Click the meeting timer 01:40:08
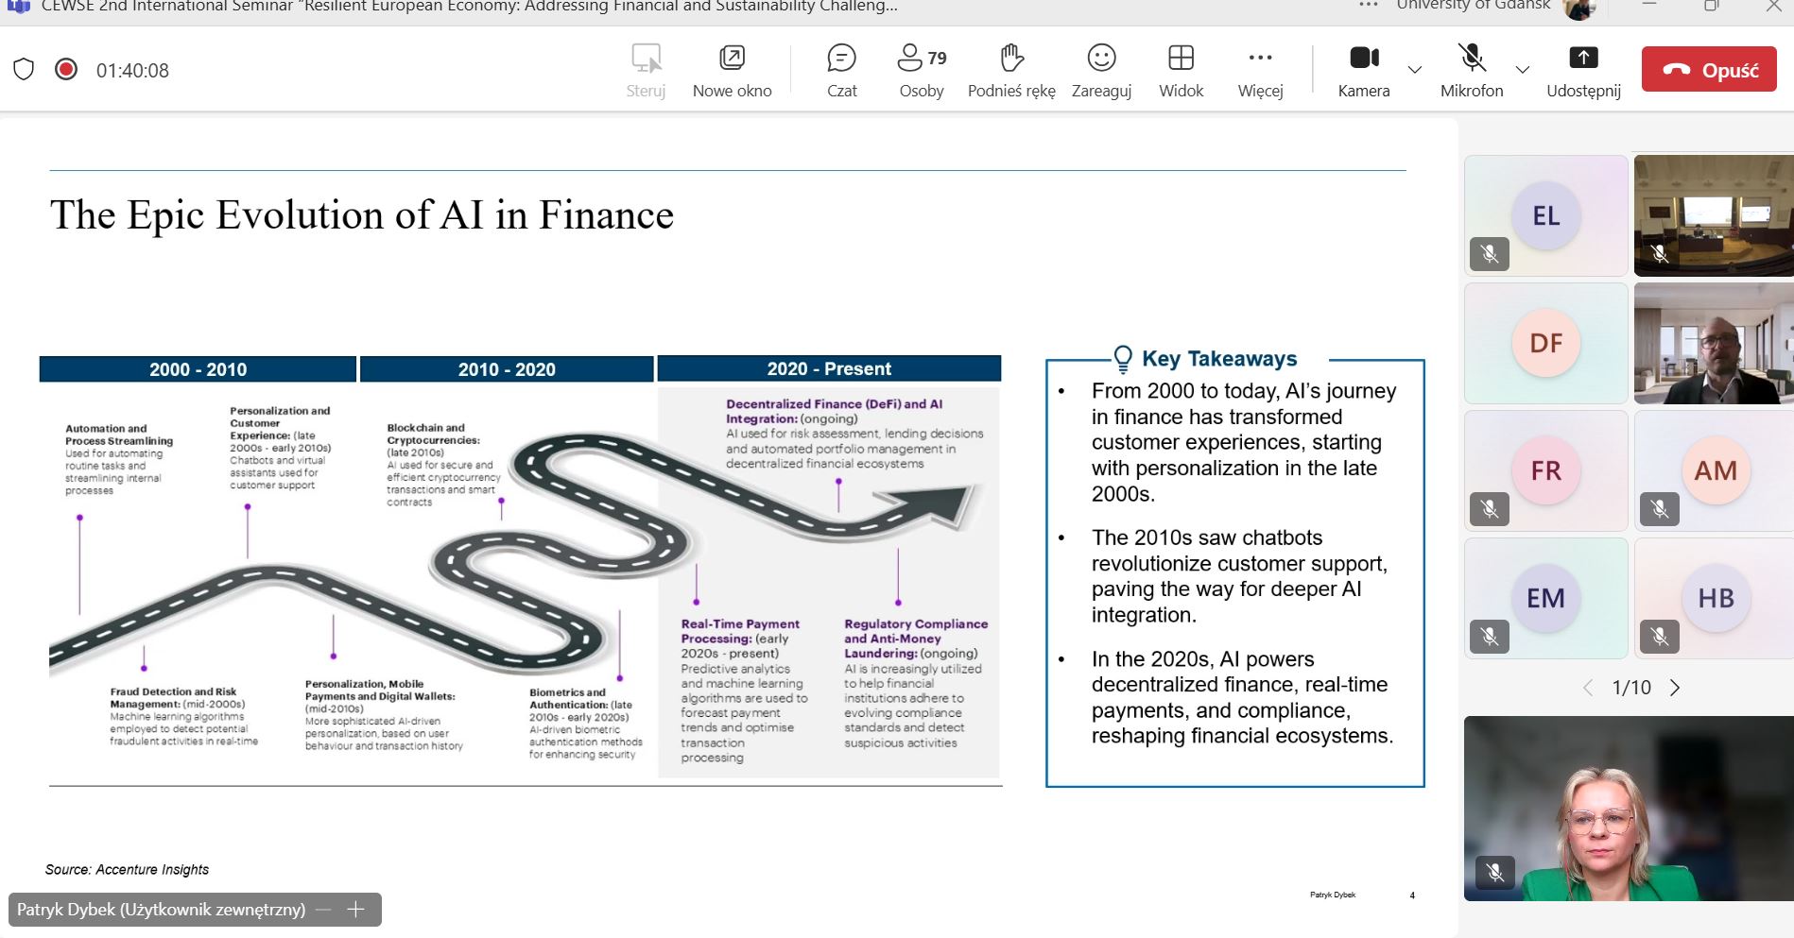The height and width of the screenshot is (938, 1794). click(132, 70)
